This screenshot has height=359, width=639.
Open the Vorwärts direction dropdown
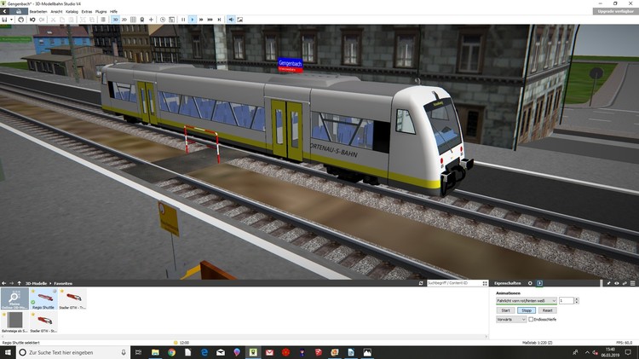coord(511,320)
